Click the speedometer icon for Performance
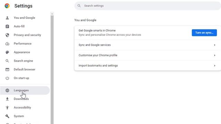221x124 pixels. (x=7, y=44)
